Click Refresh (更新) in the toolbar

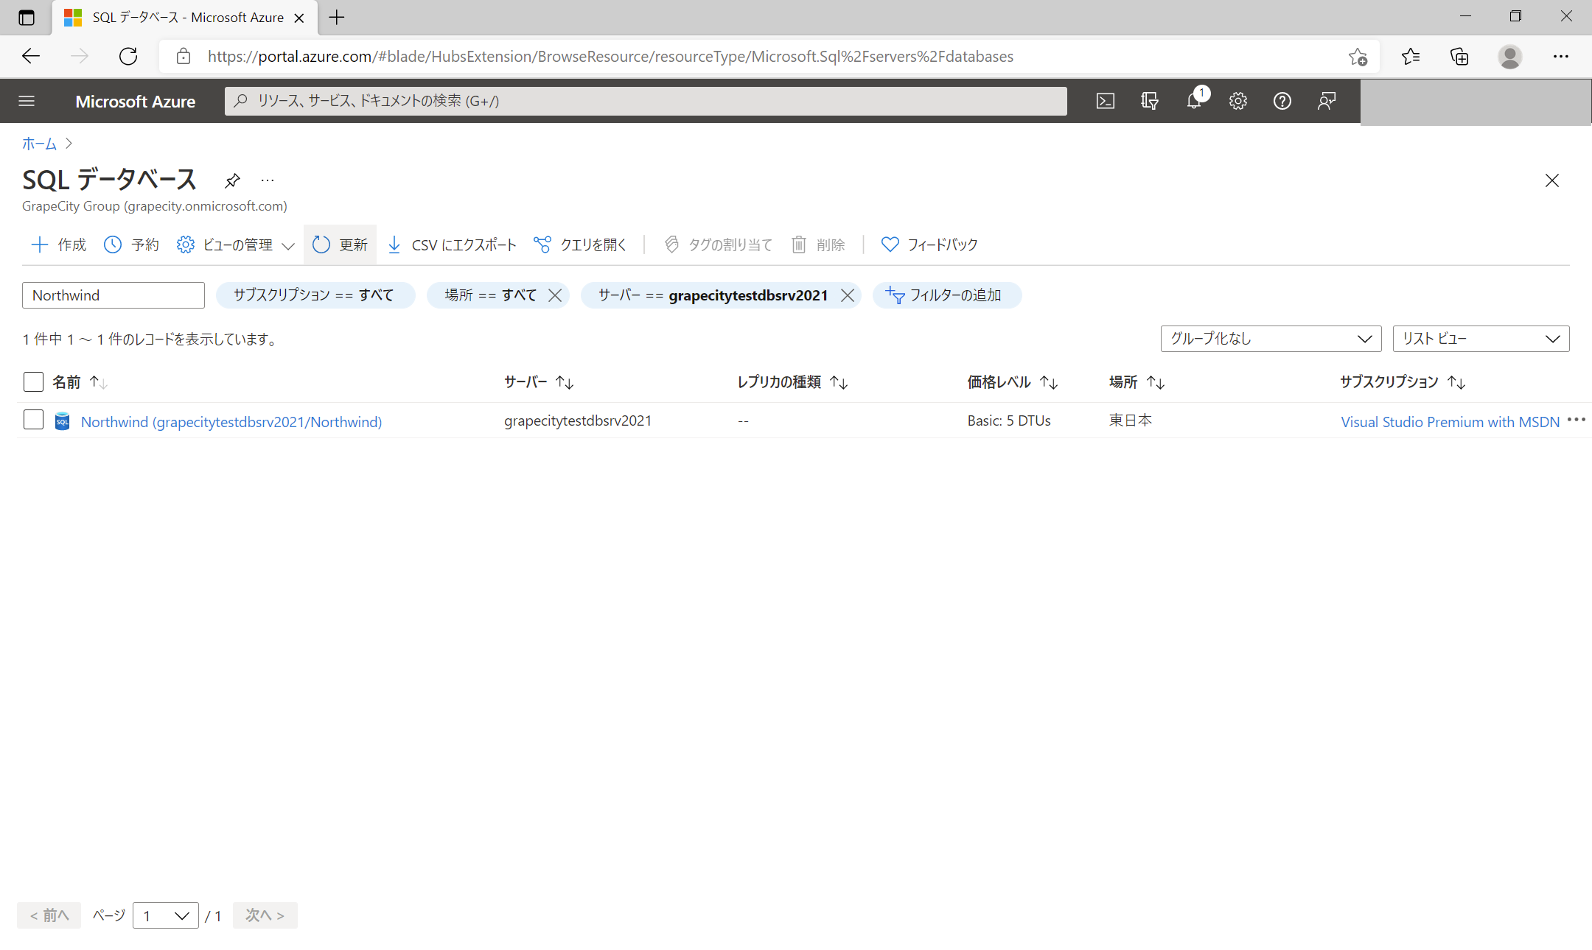340,244
